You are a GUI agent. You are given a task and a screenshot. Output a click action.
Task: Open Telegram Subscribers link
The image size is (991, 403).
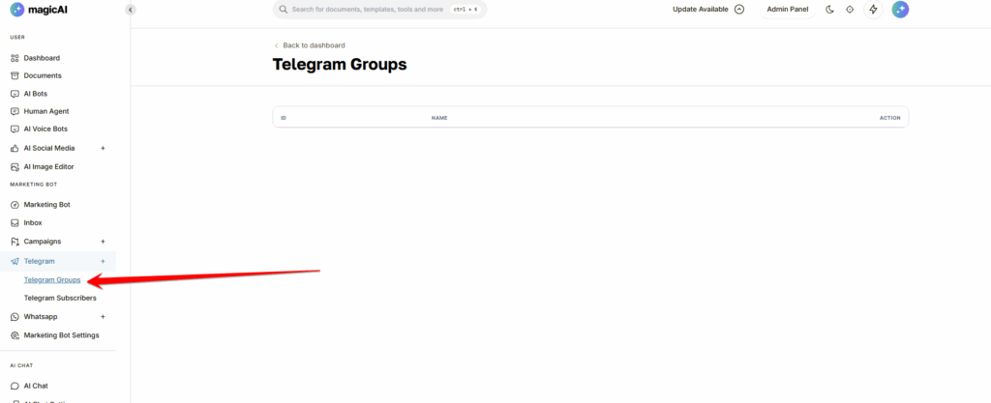[60, 299]
